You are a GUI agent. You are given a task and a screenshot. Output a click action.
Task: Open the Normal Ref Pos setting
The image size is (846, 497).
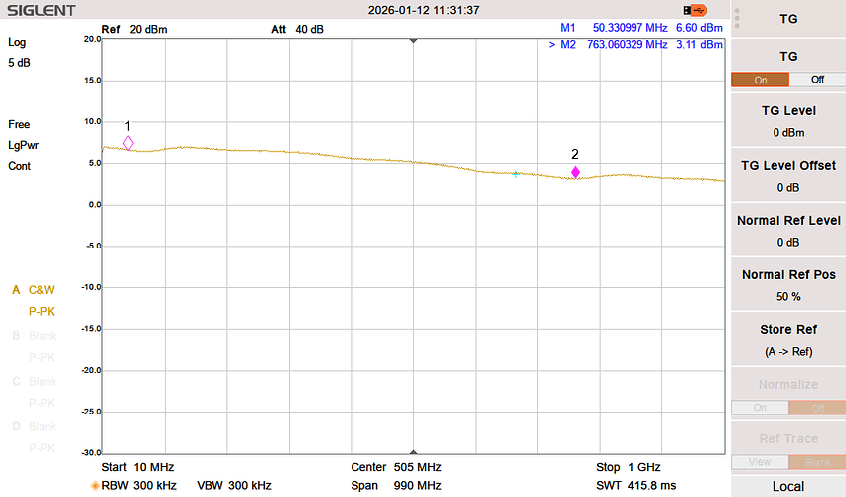788,284
